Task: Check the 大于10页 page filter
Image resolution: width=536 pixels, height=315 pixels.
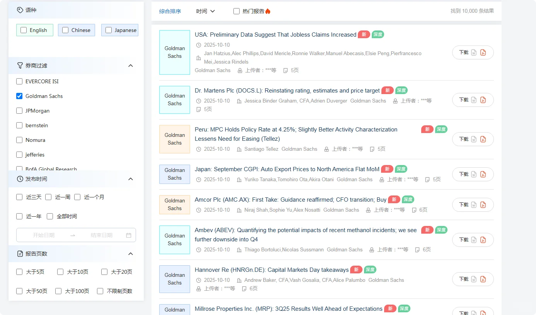Action: 60,272
